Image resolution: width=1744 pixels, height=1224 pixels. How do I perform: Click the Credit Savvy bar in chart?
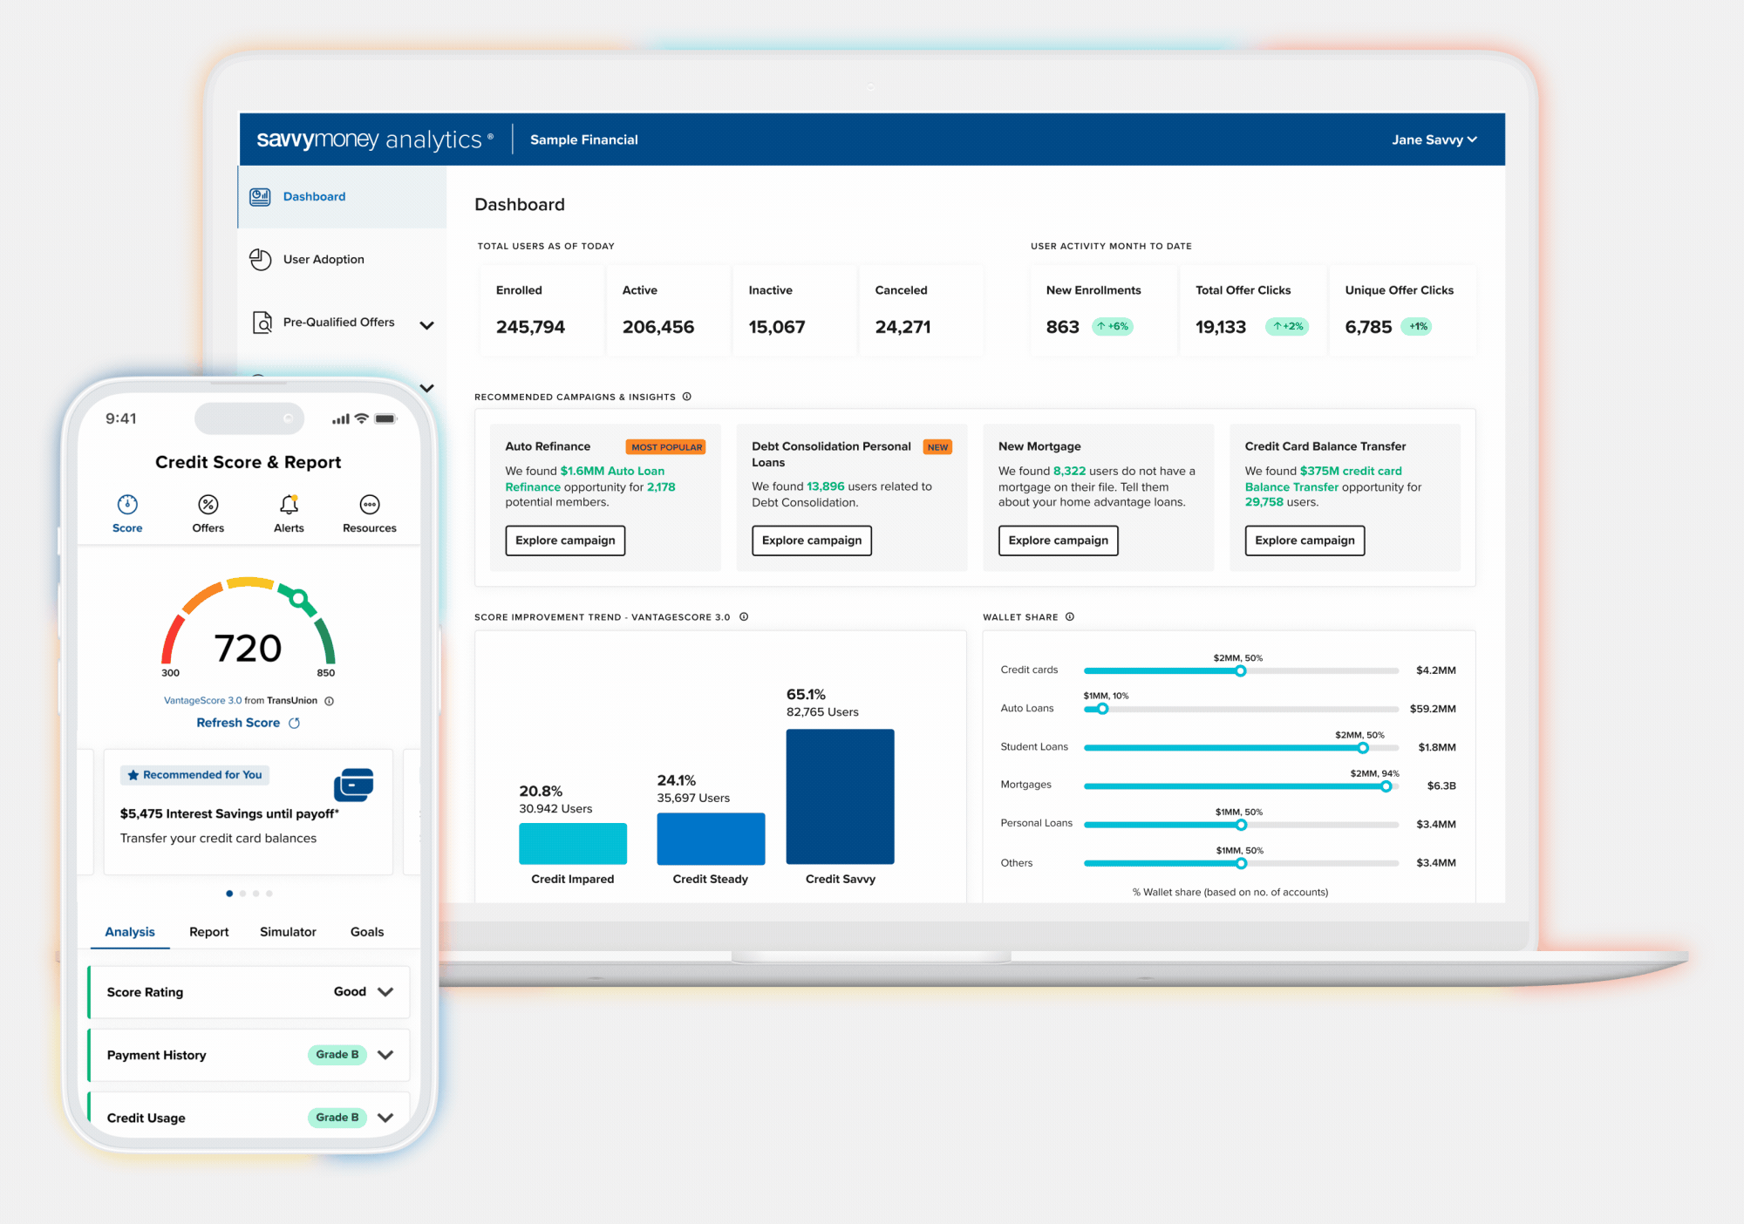840,796
